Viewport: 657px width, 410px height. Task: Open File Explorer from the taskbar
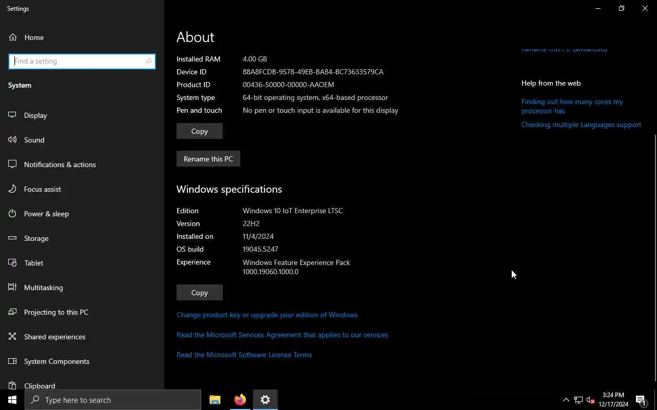pyautogui.click(x=215, y=400)
